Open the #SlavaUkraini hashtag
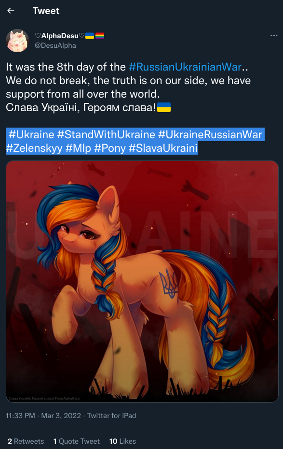The height and width of the screenshot is (449, 283). [x=163, y=148]
